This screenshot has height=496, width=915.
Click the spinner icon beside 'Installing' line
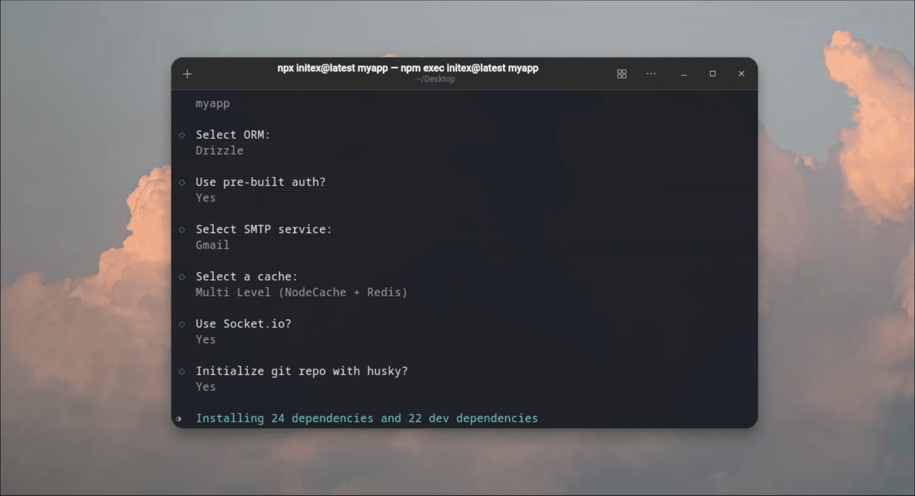pyautogui.click(x=179, y=419)
